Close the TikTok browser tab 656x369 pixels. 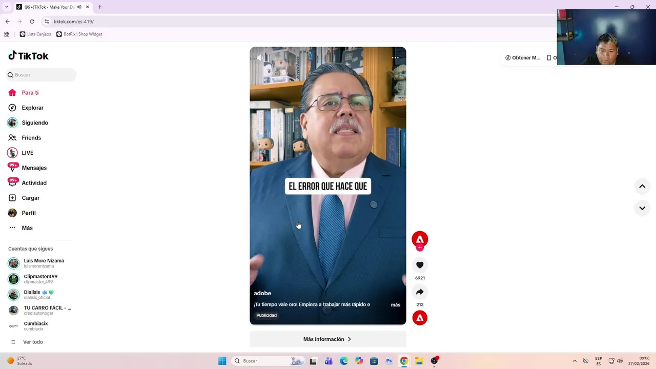click(87, 7)
